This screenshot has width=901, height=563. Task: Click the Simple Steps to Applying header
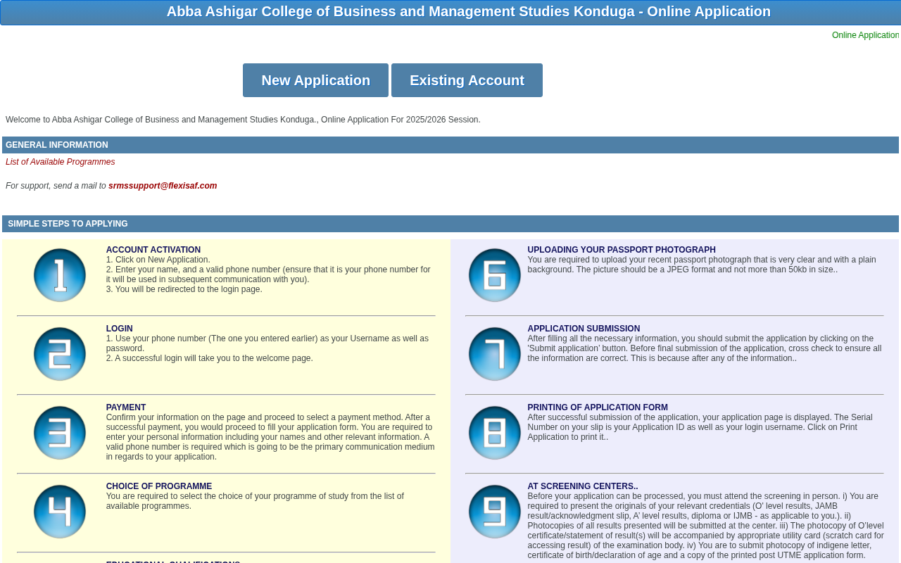click(450, 224)
